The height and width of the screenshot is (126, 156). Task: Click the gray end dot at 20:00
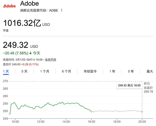(x=142, y=112)
